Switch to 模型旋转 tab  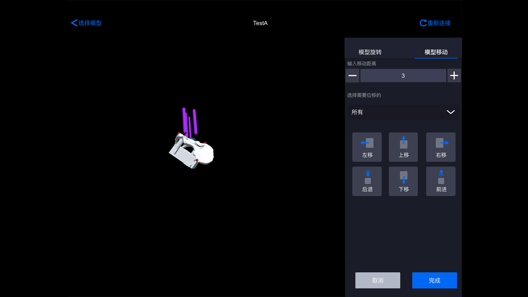click(370, 52)
